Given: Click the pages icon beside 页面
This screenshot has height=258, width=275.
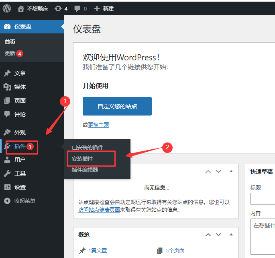Looking at the screenshot, I should (x=7, y=101).
